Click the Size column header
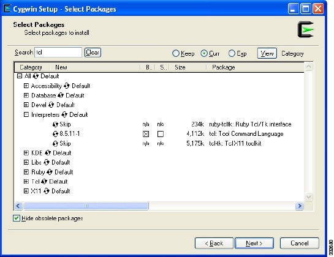 [x=188, y=67]
